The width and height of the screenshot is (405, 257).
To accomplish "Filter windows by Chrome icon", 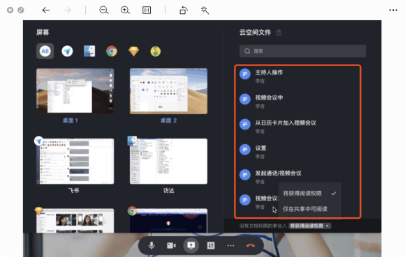I will (x=112, y=51).
